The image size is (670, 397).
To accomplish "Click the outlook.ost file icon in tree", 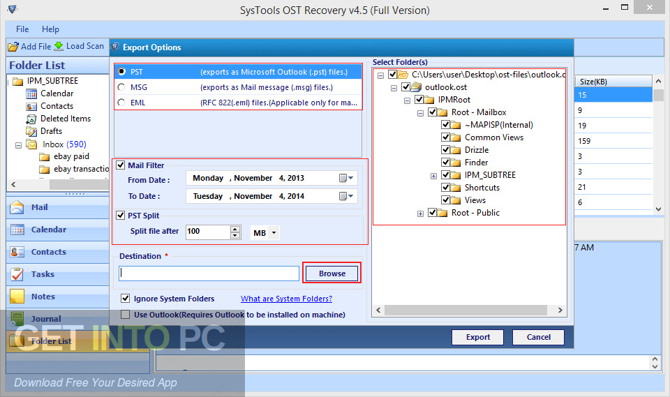I will [416, 87].
